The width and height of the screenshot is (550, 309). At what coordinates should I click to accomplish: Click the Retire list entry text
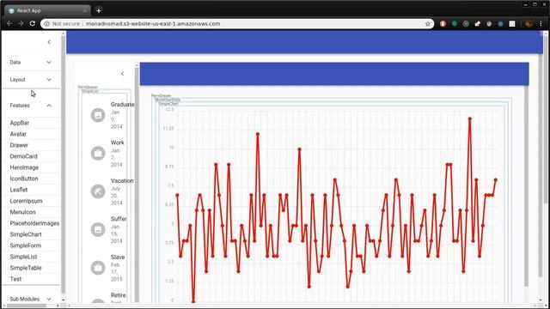click(119, 295)
